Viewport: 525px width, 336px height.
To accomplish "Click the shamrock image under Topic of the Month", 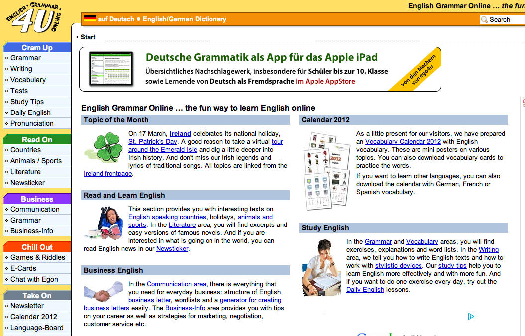I will coord(104,147).
